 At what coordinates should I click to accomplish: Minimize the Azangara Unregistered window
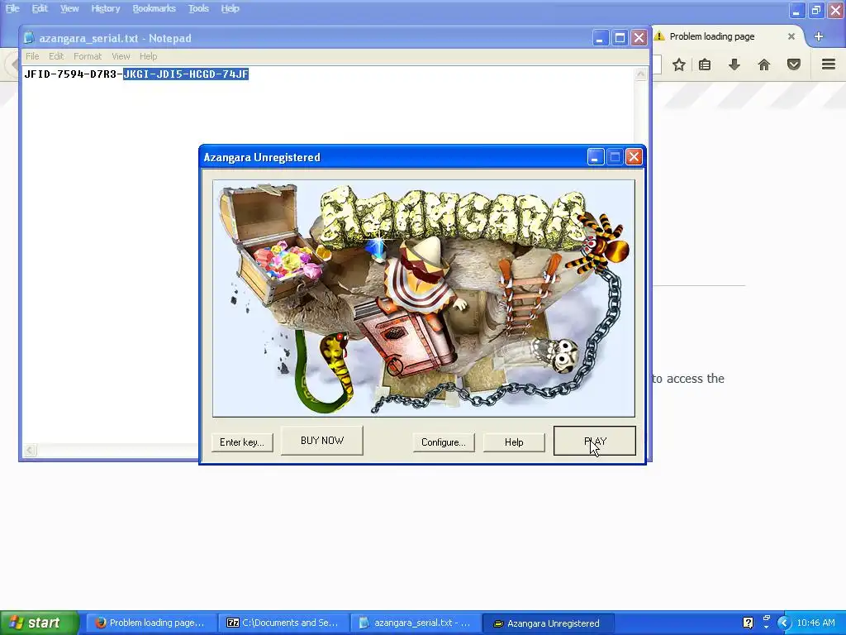595,157
